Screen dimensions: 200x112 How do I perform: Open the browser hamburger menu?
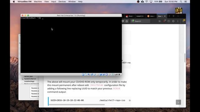(183, 21)
